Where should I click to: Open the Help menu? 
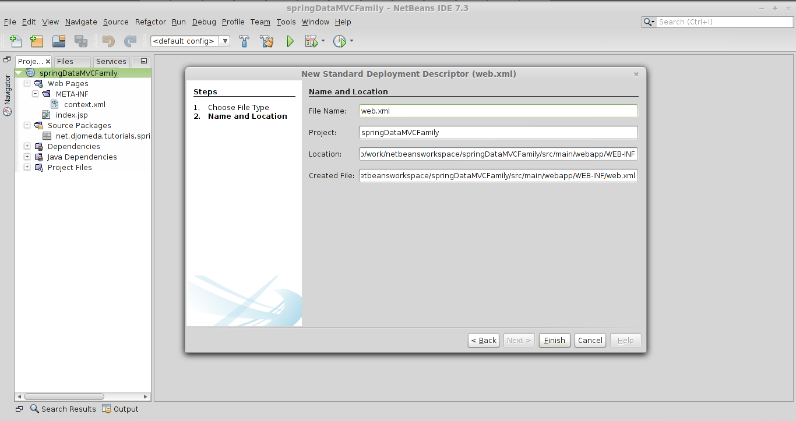343,22
